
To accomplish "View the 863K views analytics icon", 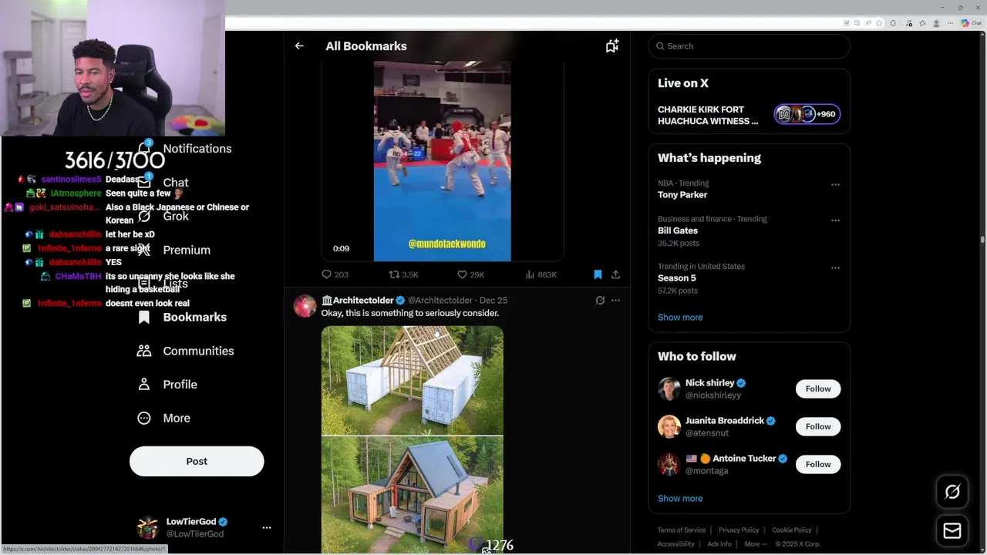I will pos(541,274).
